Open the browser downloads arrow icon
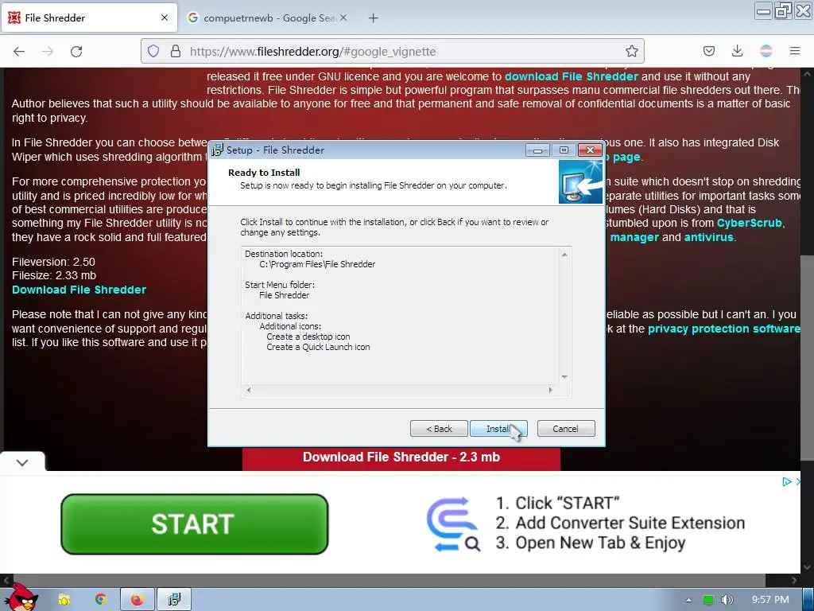The width and height of the screenshot is (814, 611). [737, 51]
